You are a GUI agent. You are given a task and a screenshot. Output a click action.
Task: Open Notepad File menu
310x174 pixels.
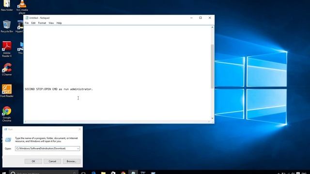pos(27,23)
